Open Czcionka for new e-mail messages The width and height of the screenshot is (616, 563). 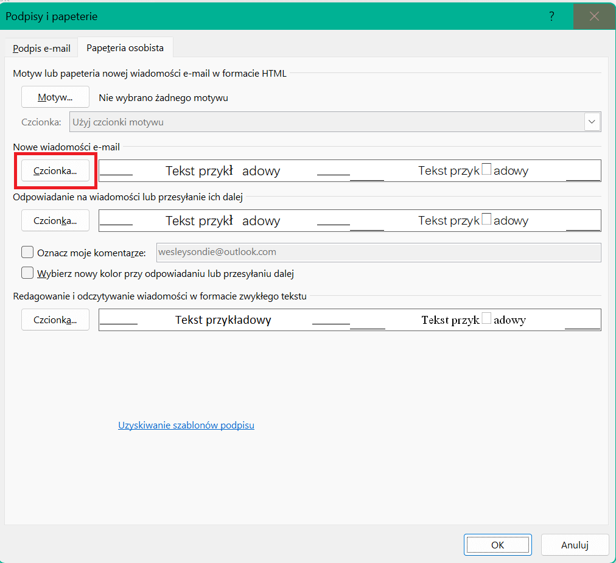55,171
